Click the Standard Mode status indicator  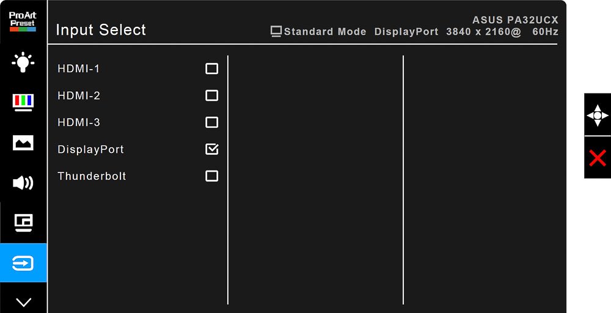[x=318, y=32]
